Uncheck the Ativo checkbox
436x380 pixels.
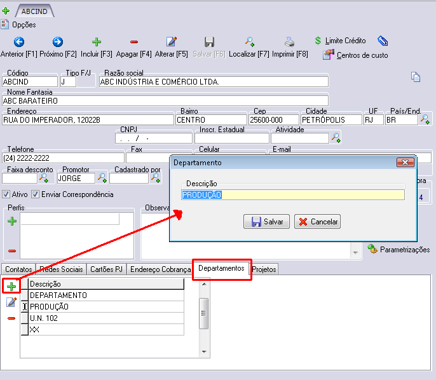6,194
